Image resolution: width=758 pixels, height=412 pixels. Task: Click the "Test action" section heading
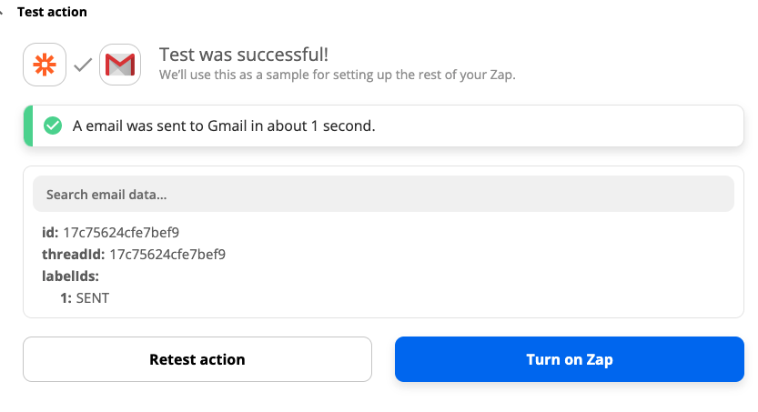(52, 12)
